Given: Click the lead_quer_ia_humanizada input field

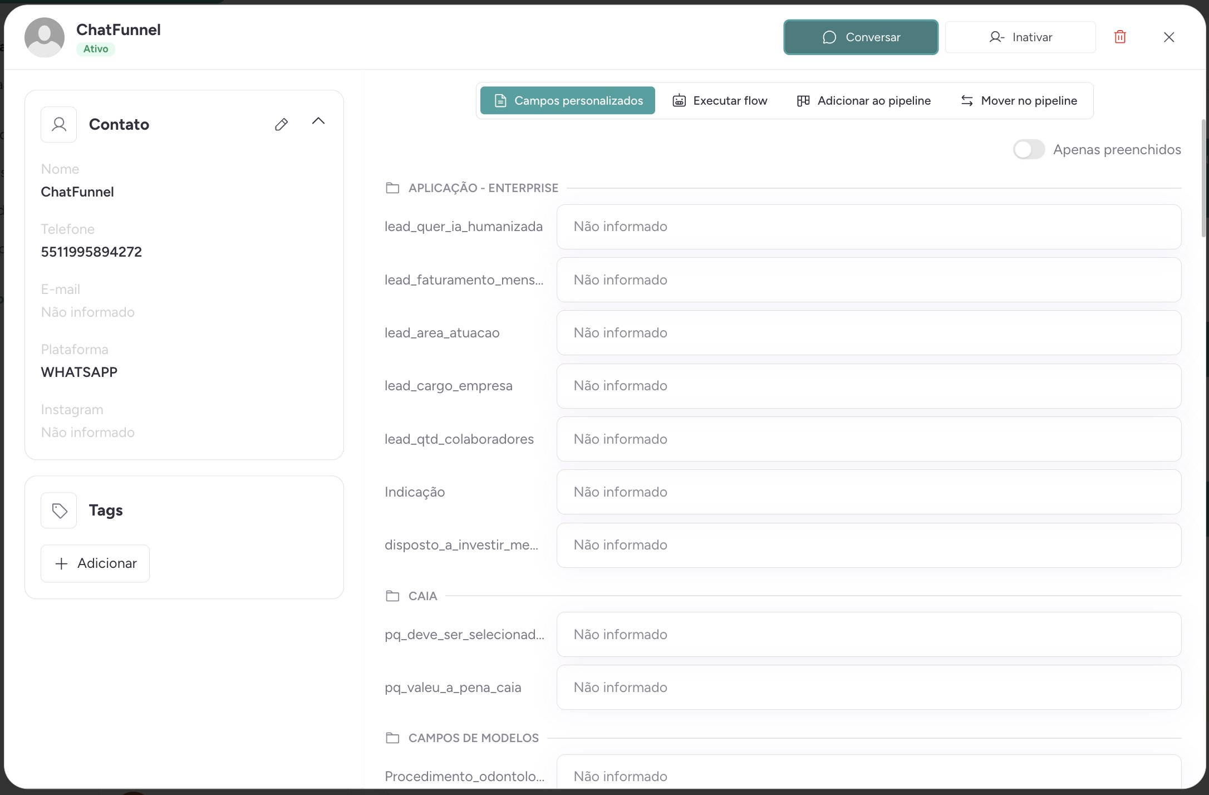Looking at the screenshot, I should [x=869, y=227].
